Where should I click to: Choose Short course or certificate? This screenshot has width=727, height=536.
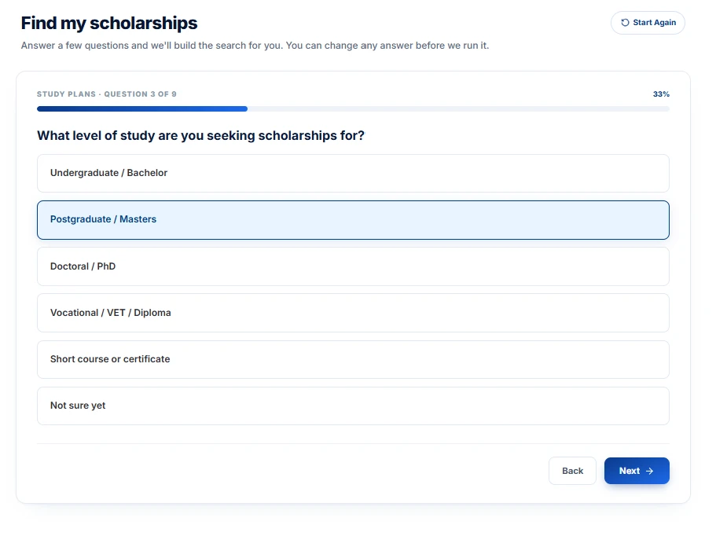coord(353,359)
